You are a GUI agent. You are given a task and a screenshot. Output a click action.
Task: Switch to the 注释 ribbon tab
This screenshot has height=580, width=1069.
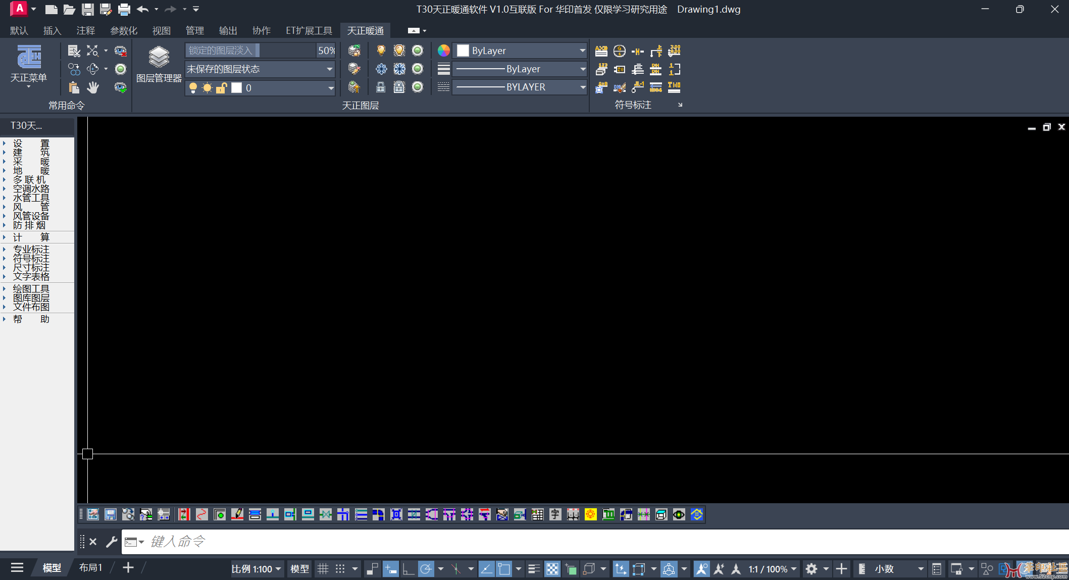[x=86, y=31]
